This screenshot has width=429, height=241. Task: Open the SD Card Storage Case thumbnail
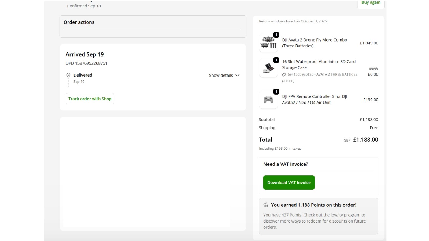[x=268, y=68]
